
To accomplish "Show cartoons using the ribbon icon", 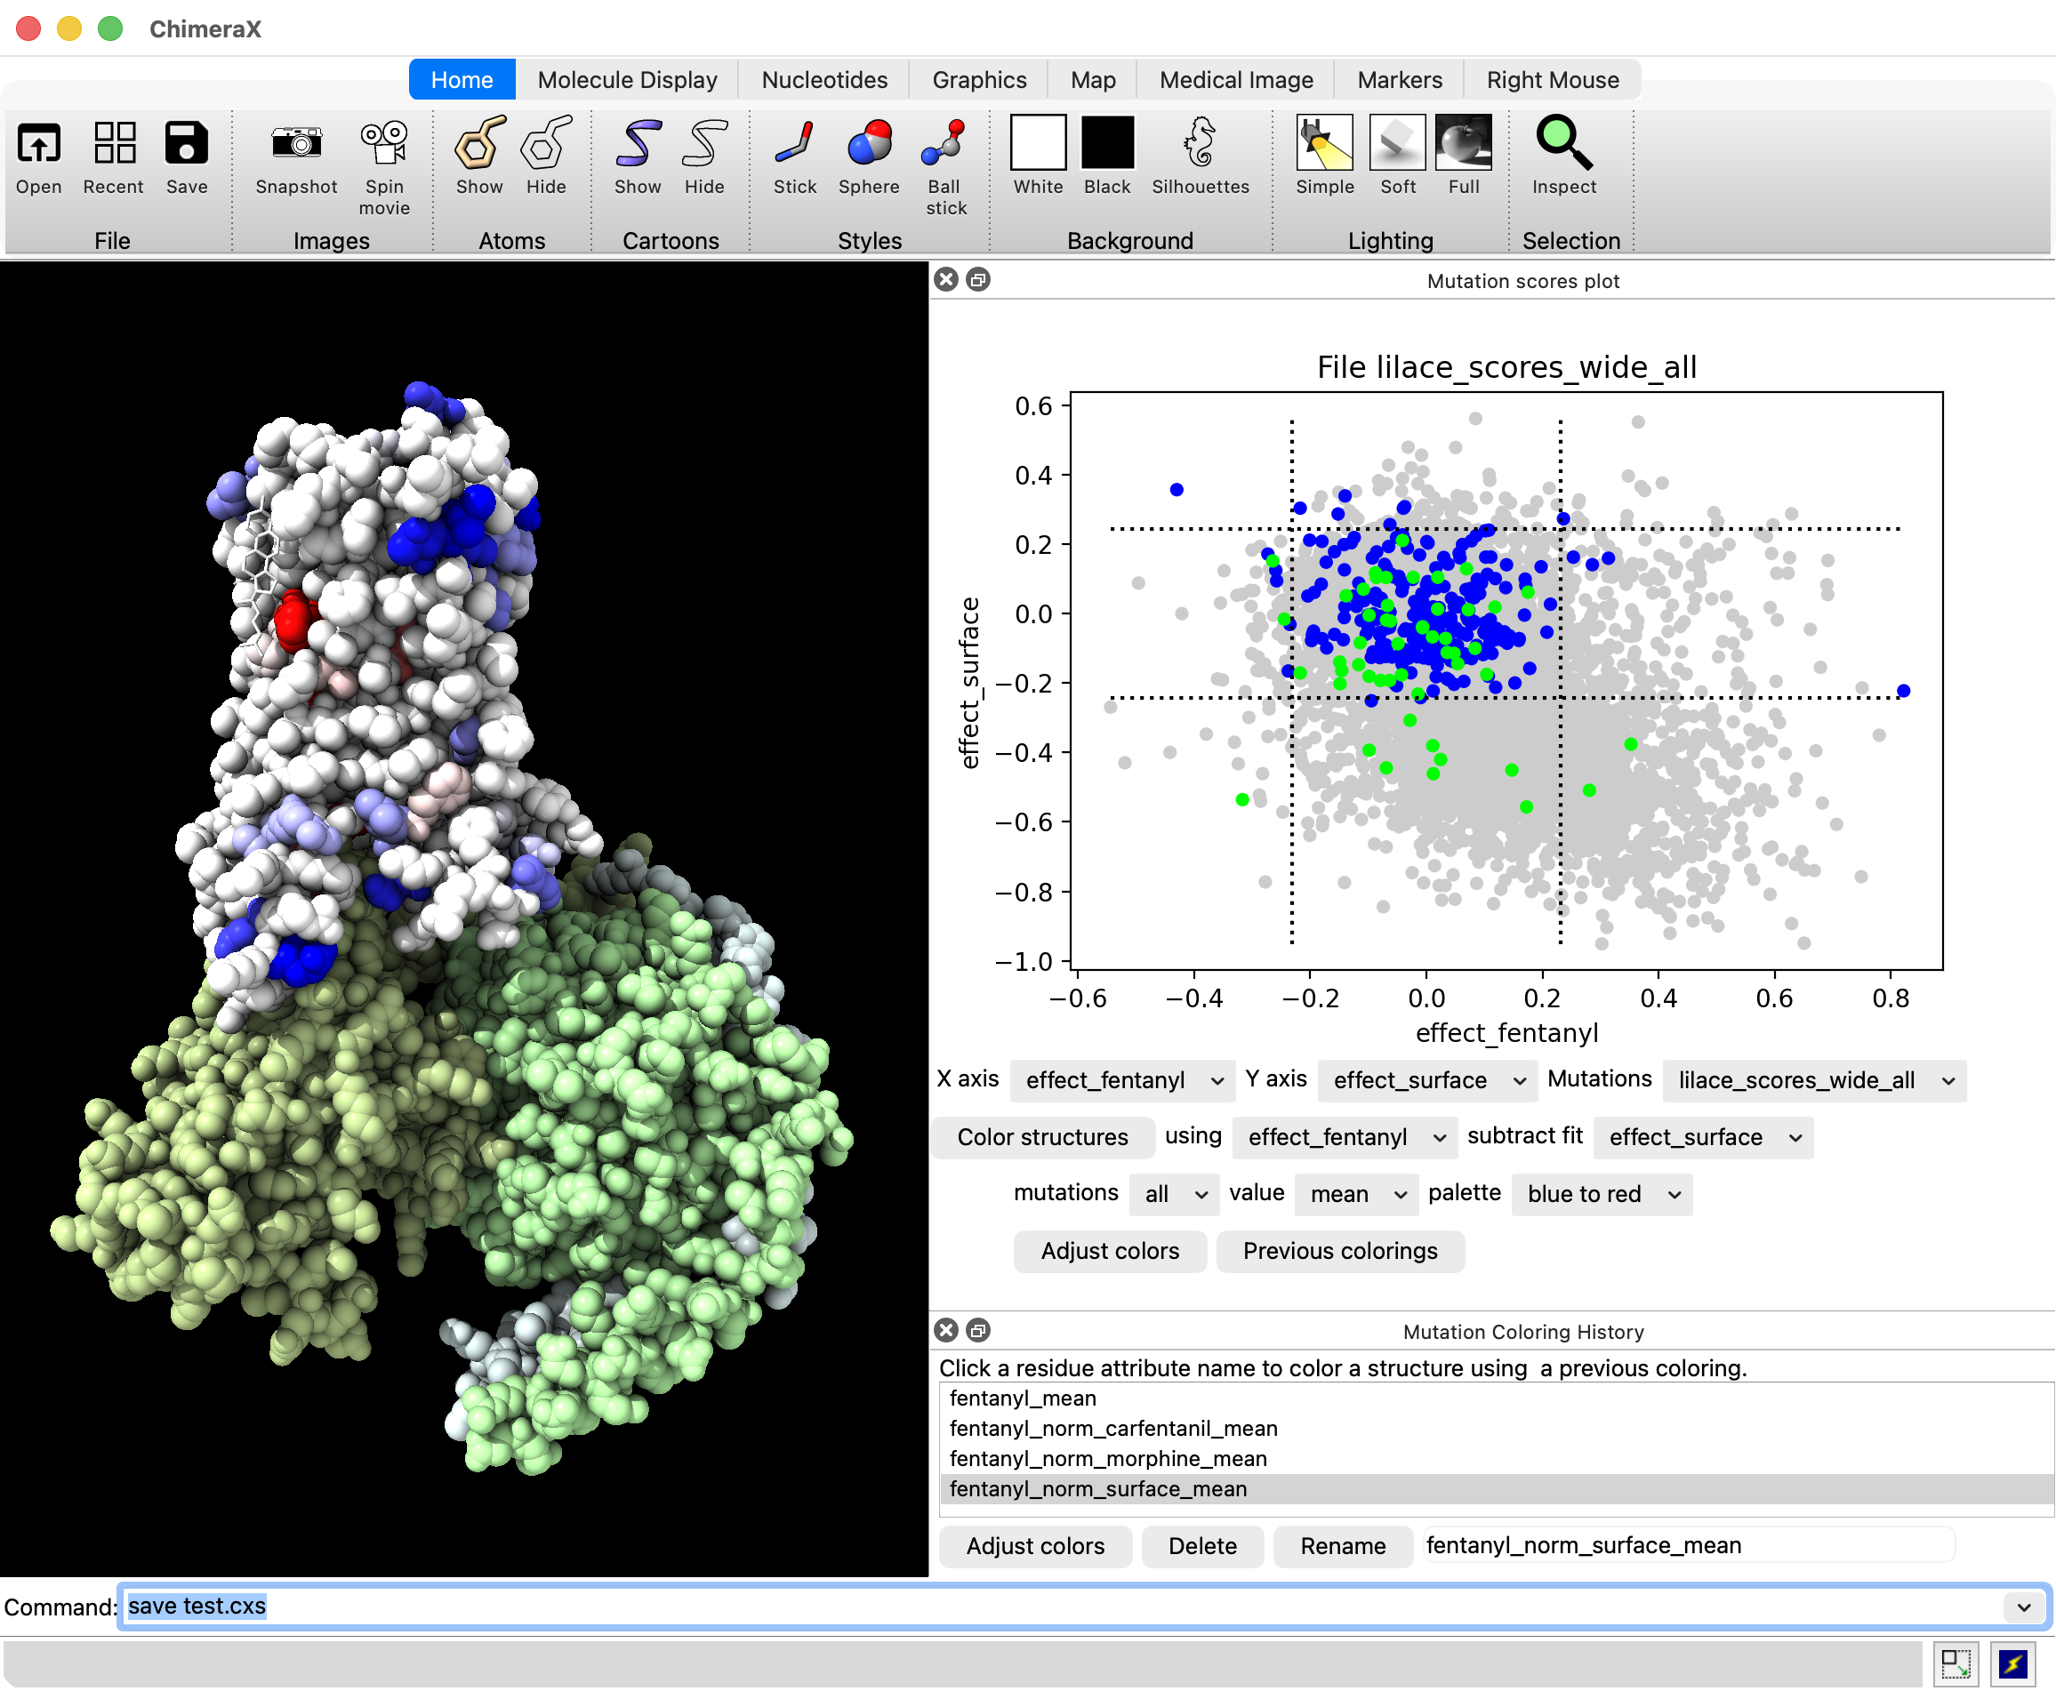I will (638, 144).
